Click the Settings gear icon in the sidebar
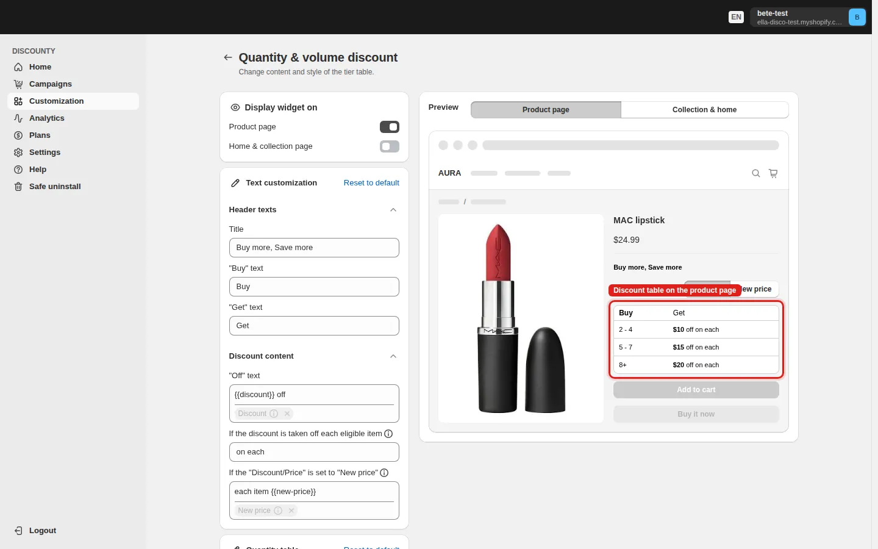This screenshot has height=549, width=878. point(18,152)
